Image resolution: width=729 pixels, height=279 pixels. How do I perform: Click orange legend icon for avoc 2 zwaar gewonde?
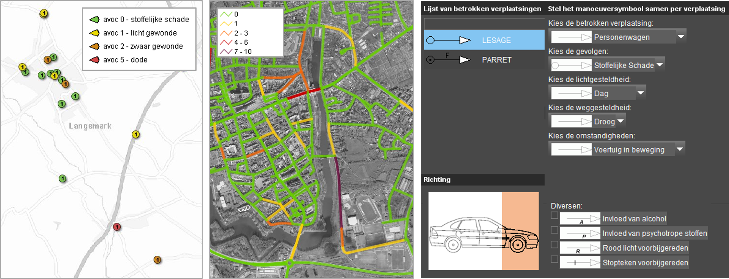point(94,46)
